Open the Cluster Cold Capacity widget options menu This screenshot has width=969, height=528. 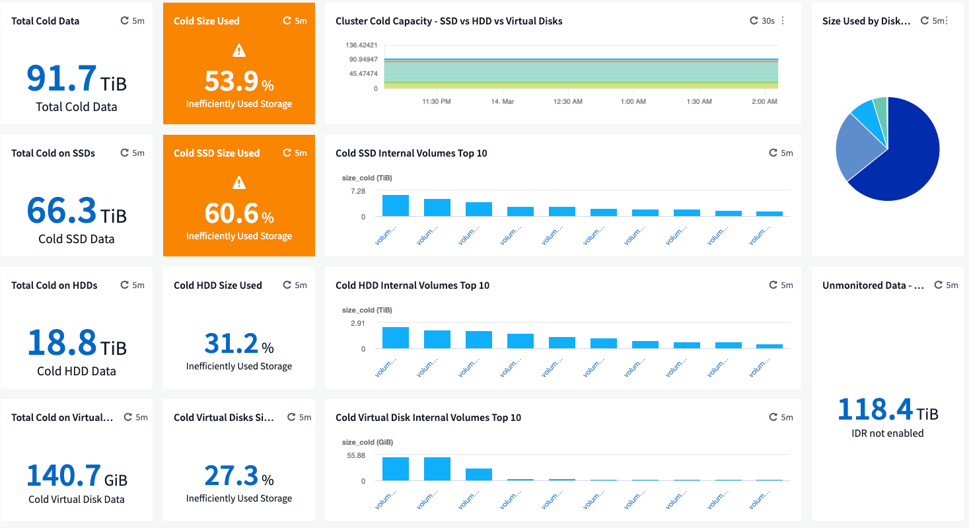click(783, 21)
